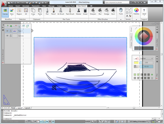Expand the Palettes panel arrow

point(136,20)
